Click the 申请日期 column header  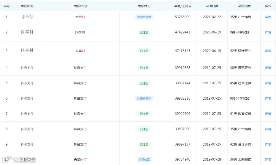[212, 6]
